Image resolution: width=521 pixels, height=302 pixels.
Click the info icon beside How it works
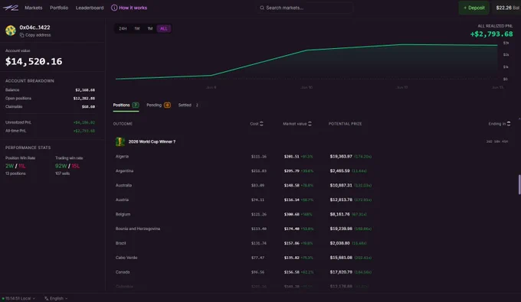tap(114, 8)
